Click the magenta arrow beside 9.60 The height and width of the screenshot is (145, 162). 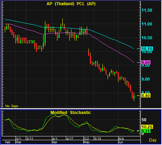coord(138,62)
